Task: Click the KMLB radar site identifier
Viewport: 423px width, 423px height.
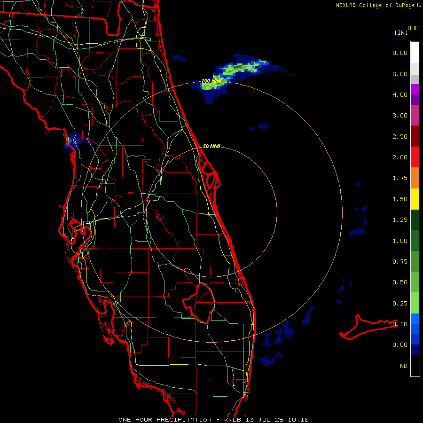Action: pos(234,420)
